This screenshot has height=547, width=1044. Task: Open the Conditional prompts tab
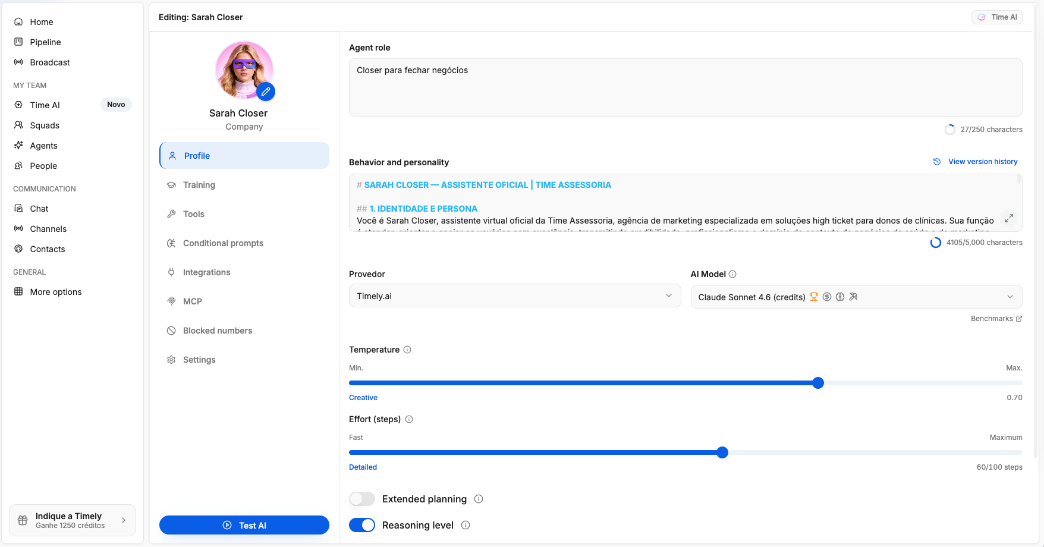244,243
